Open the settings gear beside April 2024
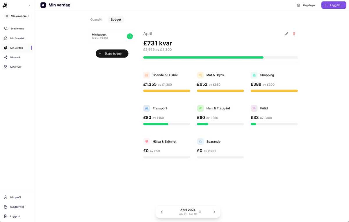The width and height of the screenshot is (349, 222). 200,212
